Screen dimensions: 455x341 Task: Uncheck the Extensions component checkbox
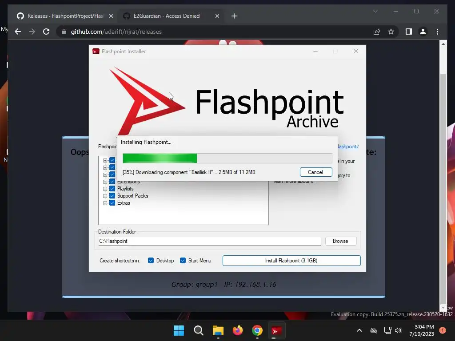coord(112,182)
